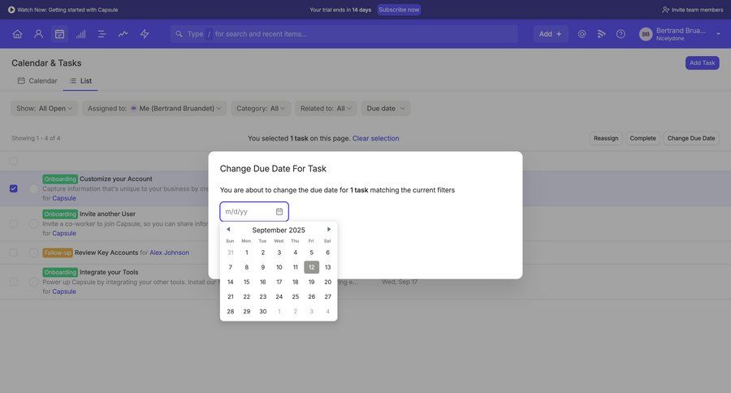
Task: Go to previous month in date picker
Action: (228, 229)
